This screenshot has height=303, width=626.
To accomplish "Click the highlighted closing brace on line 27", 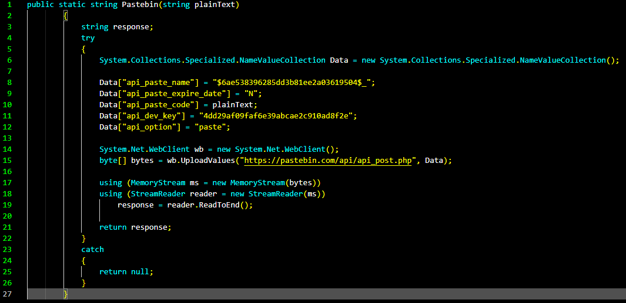I will [66, 294].
